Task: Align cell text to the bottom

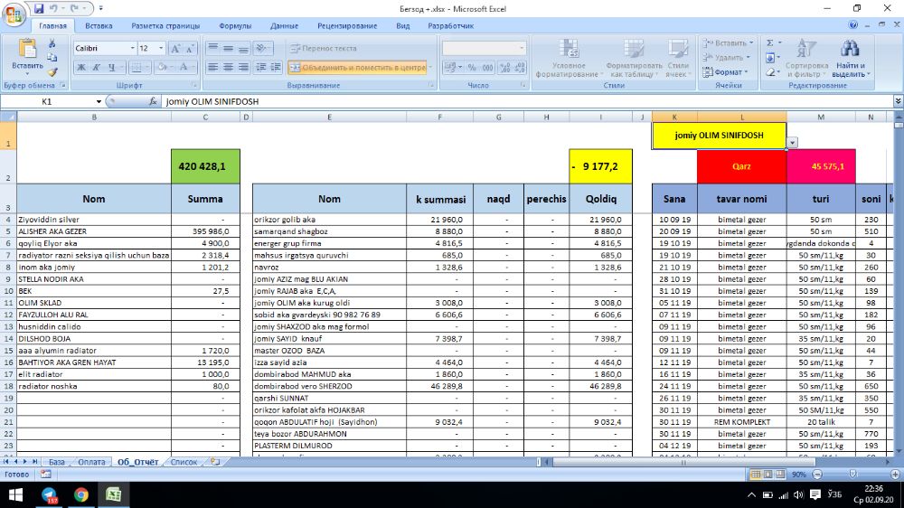Action: (243, 49)
